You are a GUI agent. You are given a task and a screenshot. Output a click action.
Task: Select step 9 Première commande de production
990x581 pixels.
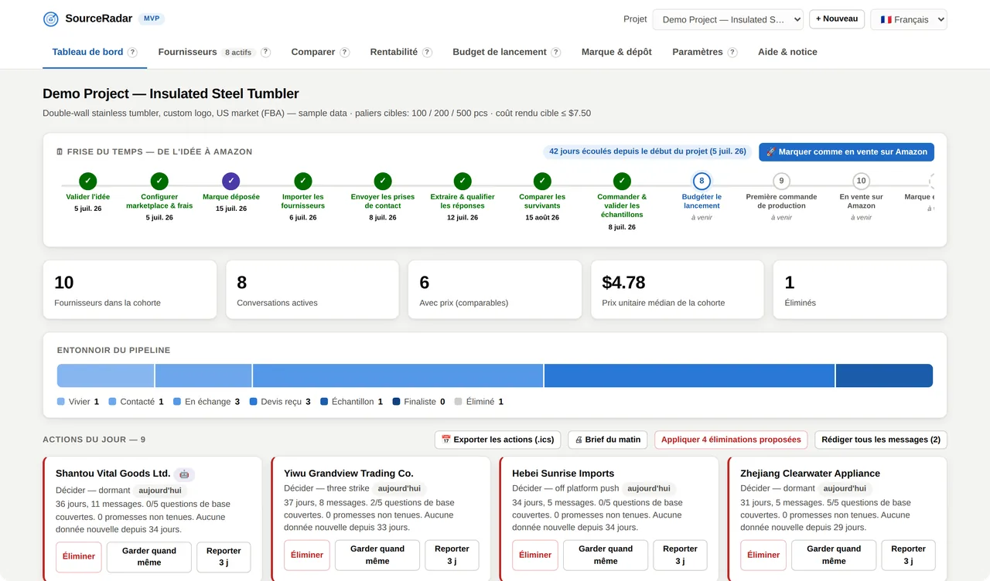coord(781,181)
